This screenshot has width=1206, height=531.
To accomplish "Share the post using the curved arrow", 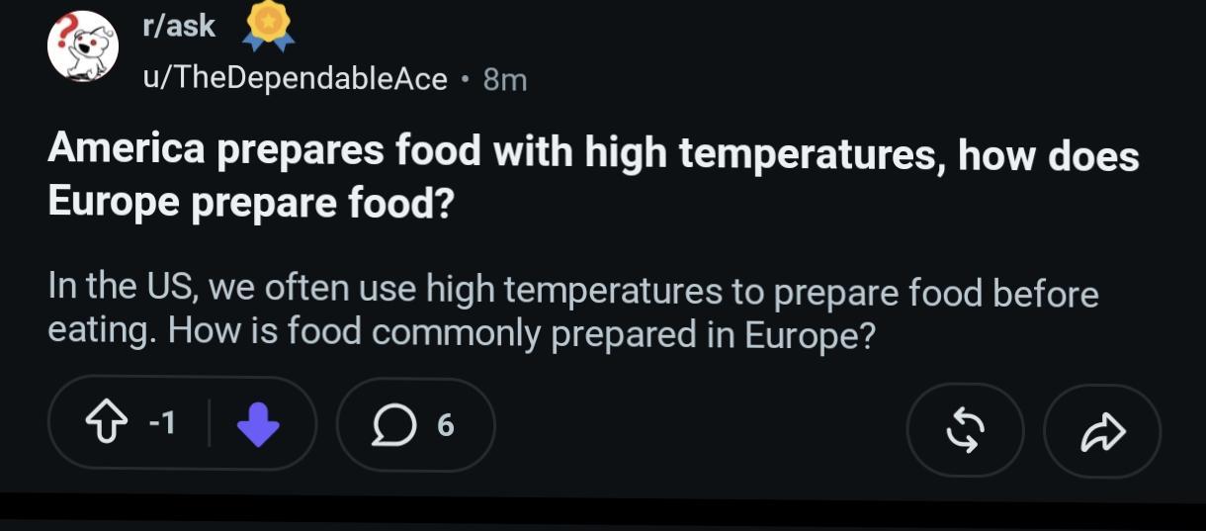I will pos(1102,430).
